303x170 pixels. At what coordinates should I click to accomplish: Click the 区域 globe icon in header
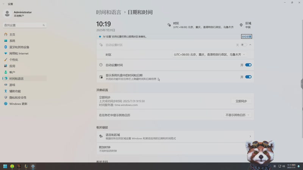pos(241,25)
